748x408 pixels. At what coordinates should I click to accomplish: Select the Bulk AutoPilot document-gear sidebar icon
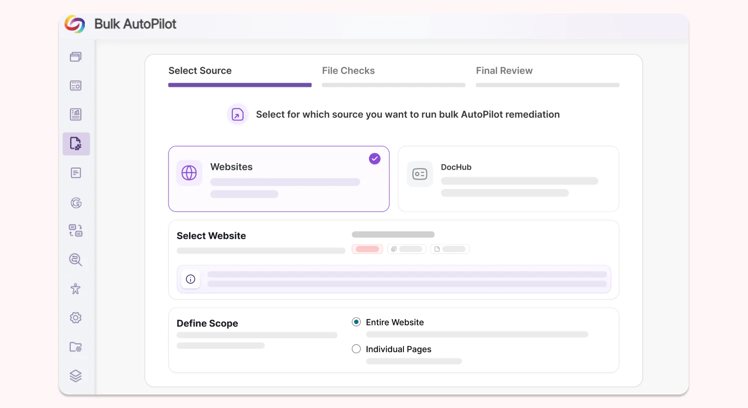coord(76,144)
